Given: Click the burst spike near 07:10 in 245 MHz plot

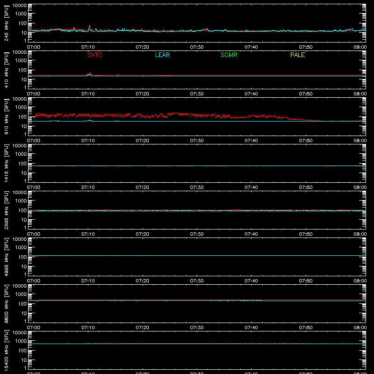Looking at the screenshot, I should pyautogui.click(x=90, y=28).
